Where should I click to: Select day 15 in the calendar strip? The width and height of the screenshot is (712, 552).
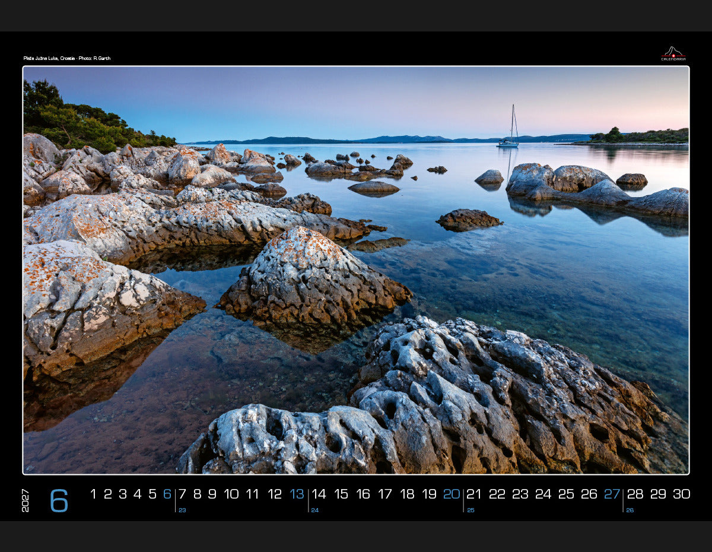click(341, 494)
